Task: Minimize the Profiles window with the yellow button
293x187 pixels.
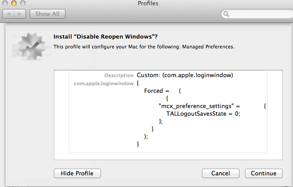Action: [14, 3]
